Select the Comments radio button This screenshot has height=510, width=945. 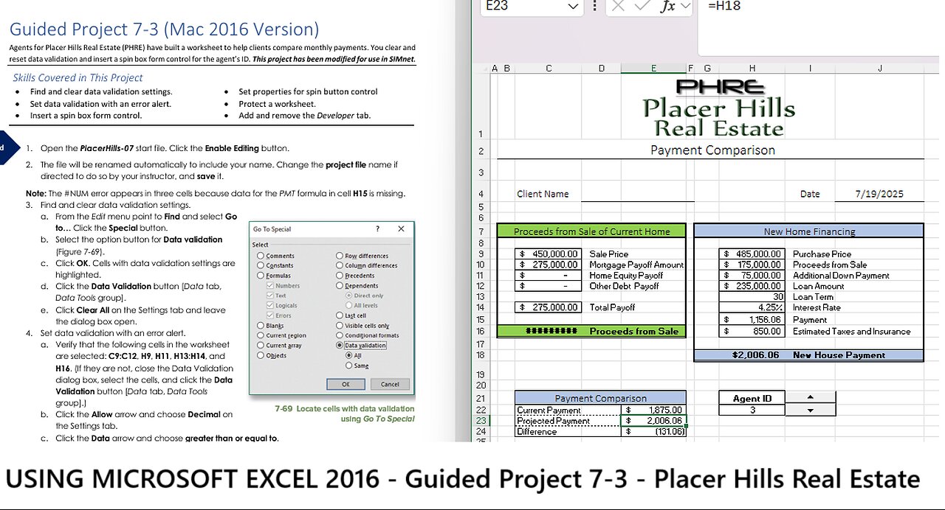click(x=261, y=256)
